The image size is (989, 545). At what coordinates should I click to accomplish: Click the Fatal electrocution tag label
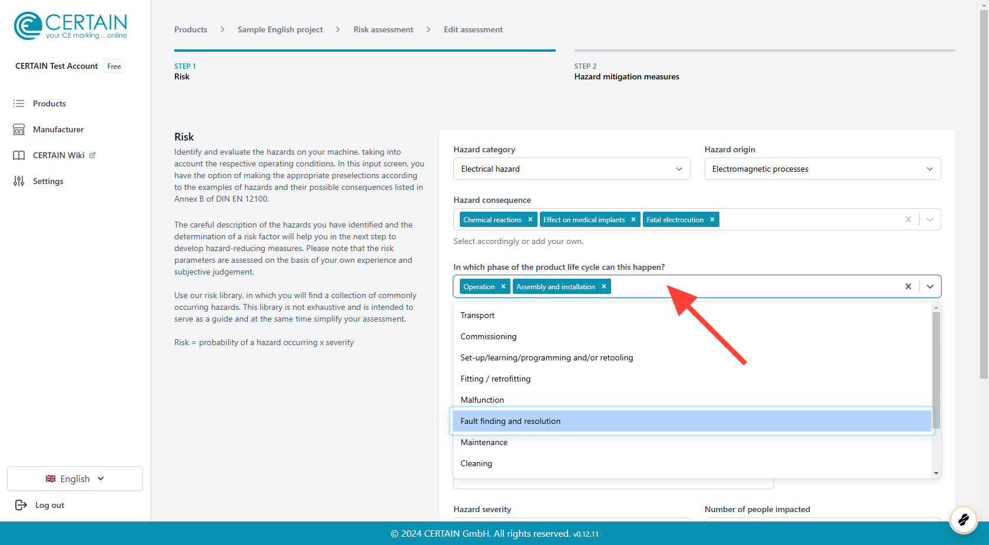coord(675,219)
